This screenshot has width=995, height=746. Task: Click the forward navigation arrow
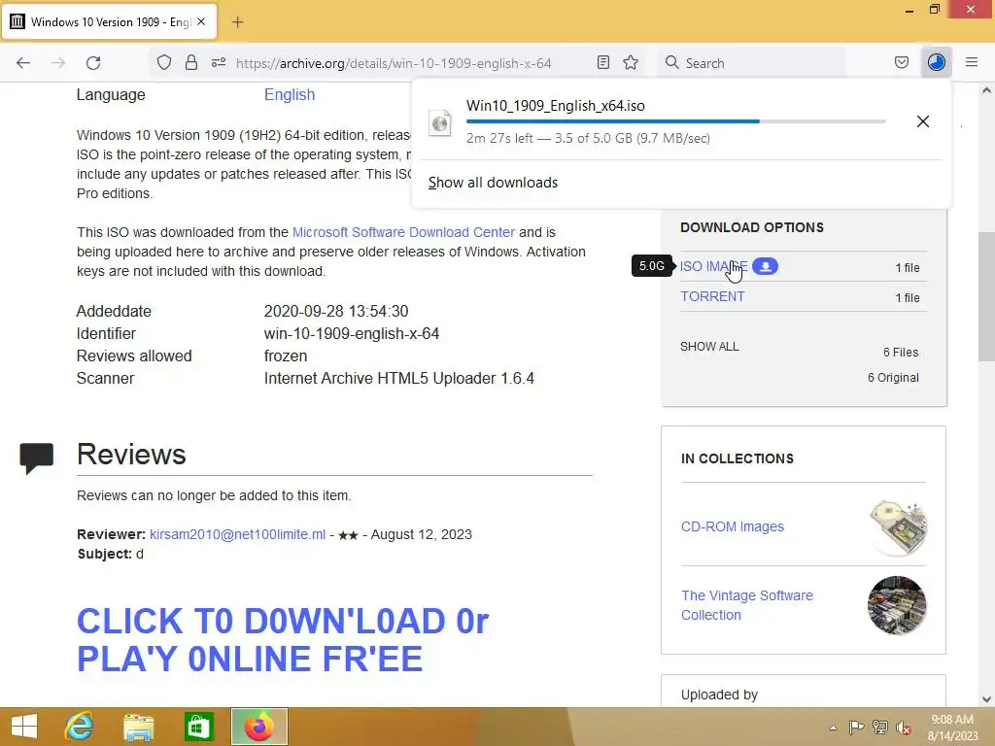pos(58,63)
